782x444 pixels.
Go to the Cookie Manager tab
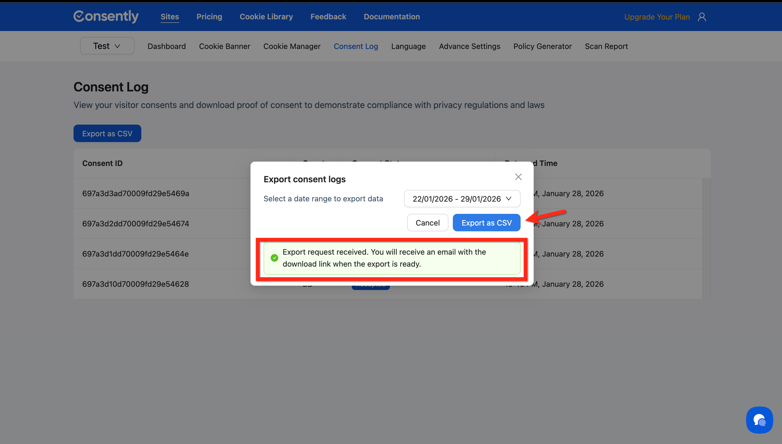coord(292,46)
